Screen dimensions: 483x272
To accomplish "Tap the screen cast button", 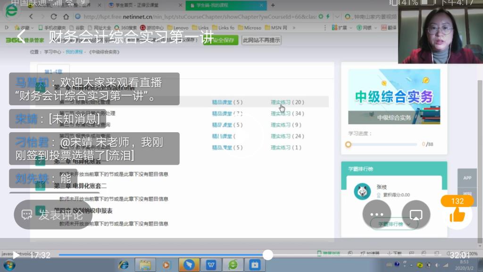I will 416,214.
